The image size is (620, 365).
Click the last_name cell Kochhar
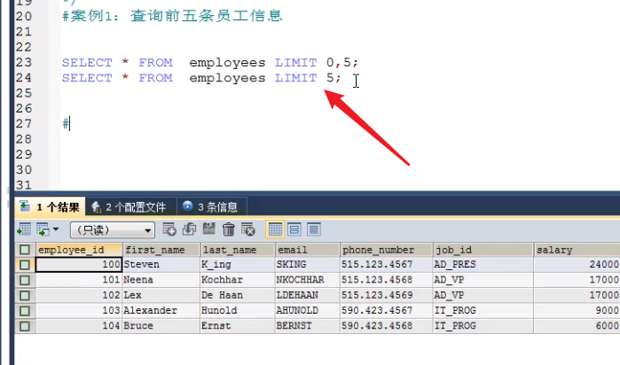(238, 280)
